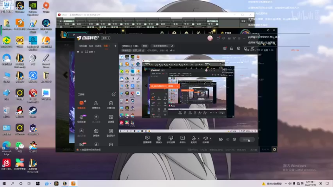Click the modify button next to the stream title
The height and width of the screenshot is (187, 333).
[144, 46]
